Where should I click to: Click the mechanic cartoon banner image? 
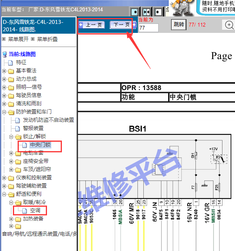click(x=182, y=8)
